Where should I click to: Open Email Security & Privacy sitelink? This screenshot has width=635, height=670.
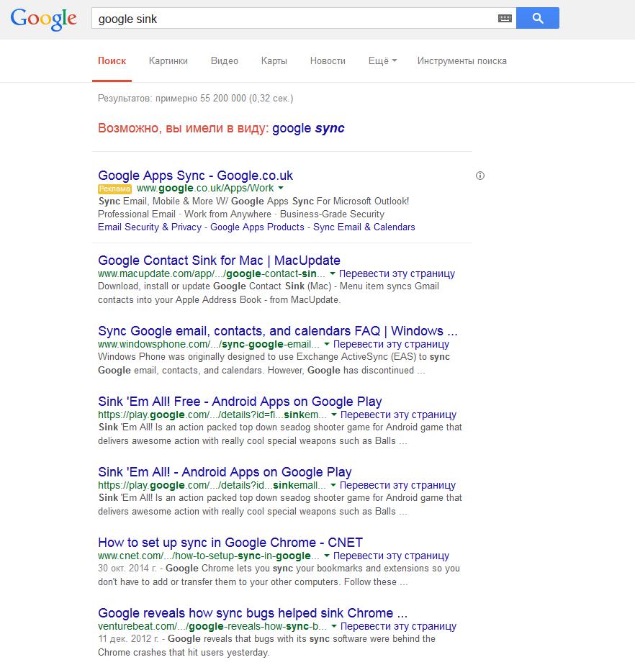tap(150, 227)
